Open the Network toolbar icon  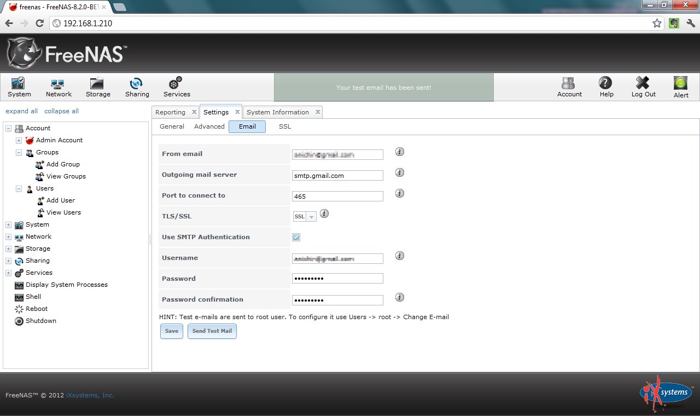click(59, 87)
